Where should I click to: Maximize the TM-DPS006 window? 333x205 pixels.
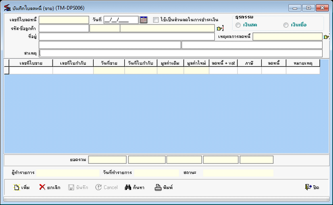click(309, 8)
